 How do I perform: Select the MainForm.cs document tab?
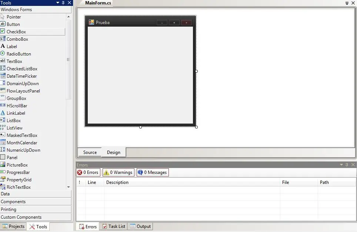(98, 3)
